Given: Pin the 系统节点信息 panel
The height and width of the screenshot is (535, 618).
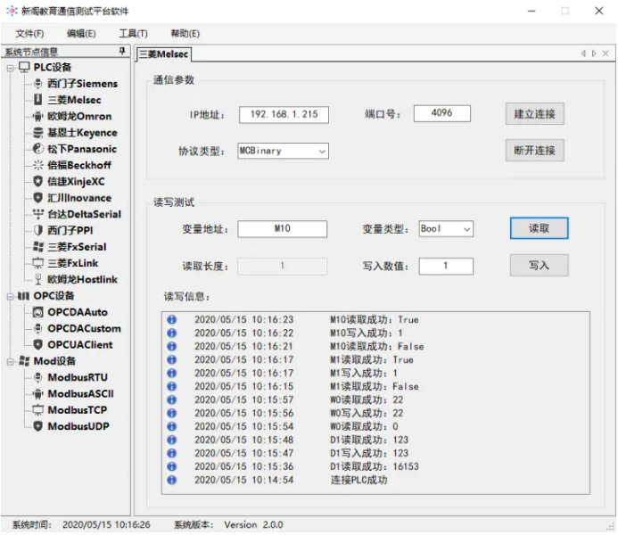Looking at the screenshot, I should pos(122,51).
